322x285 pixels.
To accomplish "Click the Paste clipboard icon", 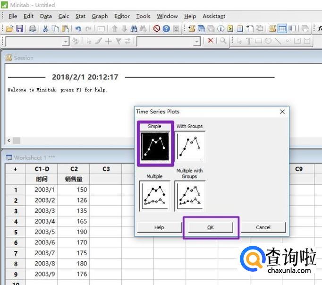I will (65, 28).
